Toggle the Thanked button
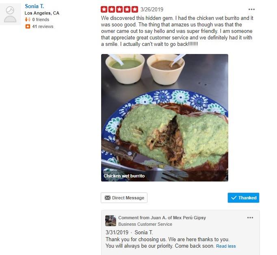 [243, 198]
